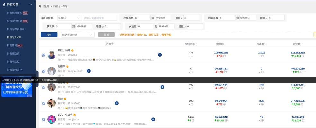Open 抖音号综合查询 in sidebar
Screen dimensions: 316x128
coord(15,29)
